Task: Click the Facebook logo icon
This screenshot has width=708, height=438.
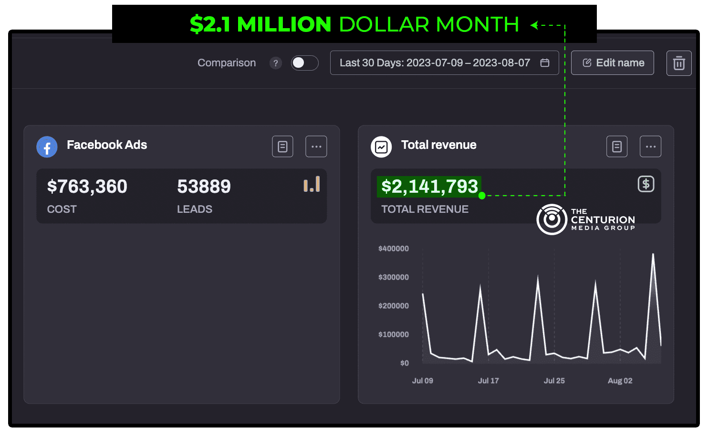Action: (x=47, y=147)
